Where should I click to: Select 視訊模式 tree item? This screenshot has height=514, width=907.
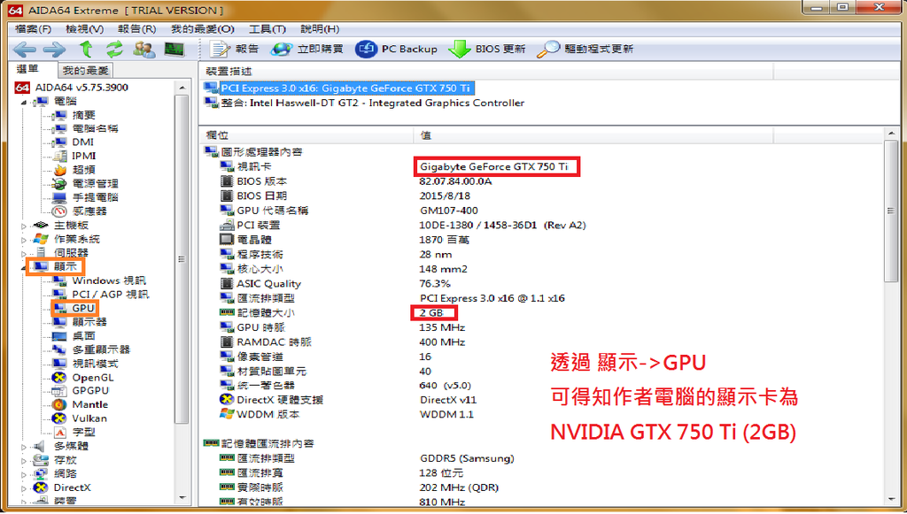click(95, 364)
